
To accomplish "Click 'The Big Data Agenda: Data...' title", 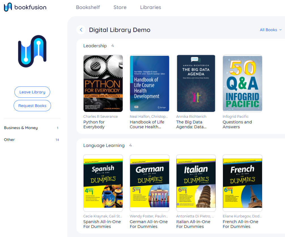I will [x=191, y=124].
